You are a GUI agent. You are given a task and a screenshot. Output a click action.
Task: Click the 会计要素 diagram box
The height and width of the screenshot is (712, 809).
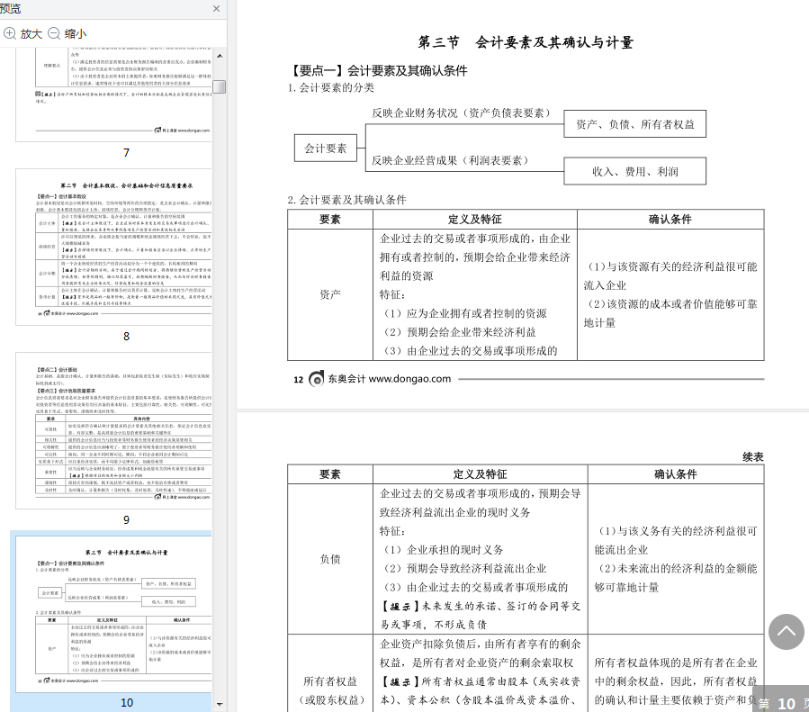pos(325,149)
